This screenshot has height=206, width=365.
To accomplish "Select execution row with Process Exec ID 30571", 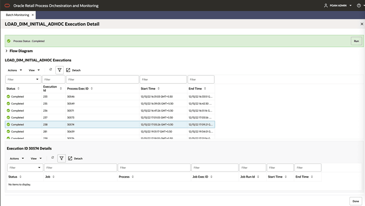I will [x=110, y=111].
